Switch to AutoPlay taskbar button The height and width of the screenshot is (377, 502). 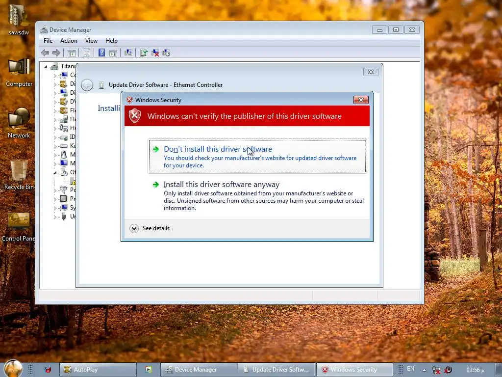click(98, 370)
